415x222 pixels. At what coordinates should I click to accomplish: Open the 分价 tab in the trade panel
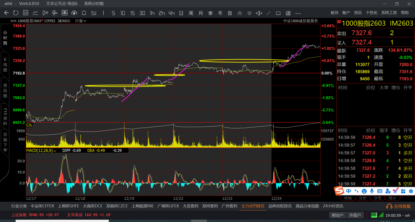tap(362, 198)
